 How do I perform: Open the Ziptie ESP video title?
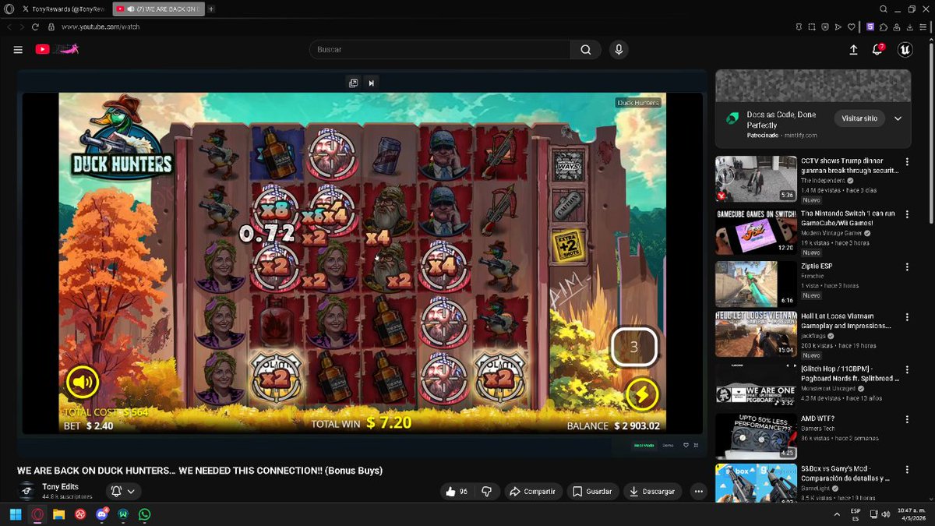pos(817,266)
